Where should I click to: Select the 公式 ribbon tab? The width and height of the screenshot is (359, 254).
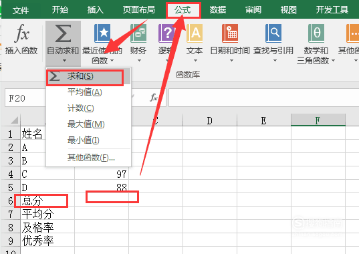(183, 10)
